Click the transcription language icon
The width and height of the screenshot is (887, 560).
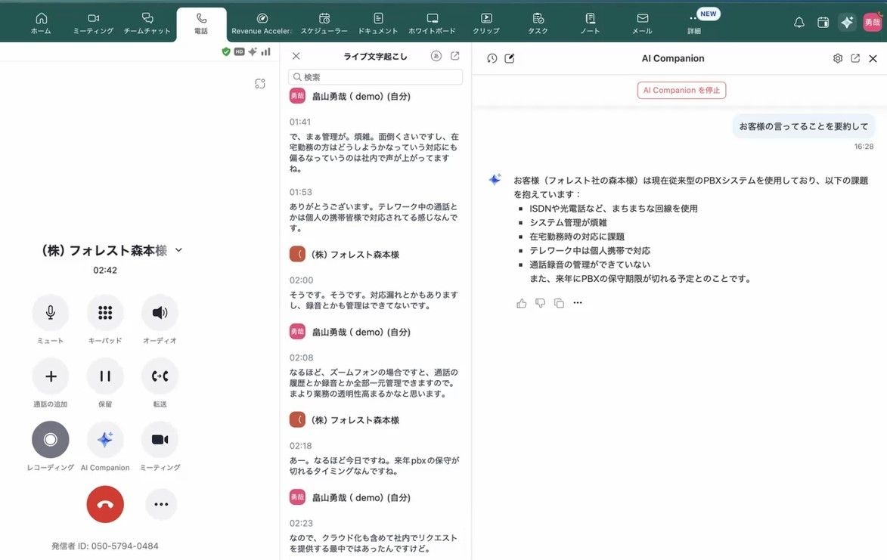click(x=436, y=56)
